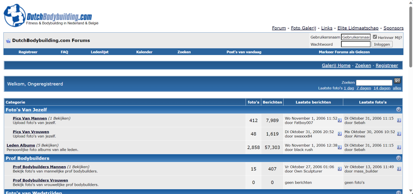Screen dimensions: 413x194
Task: Go to latest post in Pics Van Vrouwen
Action: pyautogui.click(x=340, y=134)
